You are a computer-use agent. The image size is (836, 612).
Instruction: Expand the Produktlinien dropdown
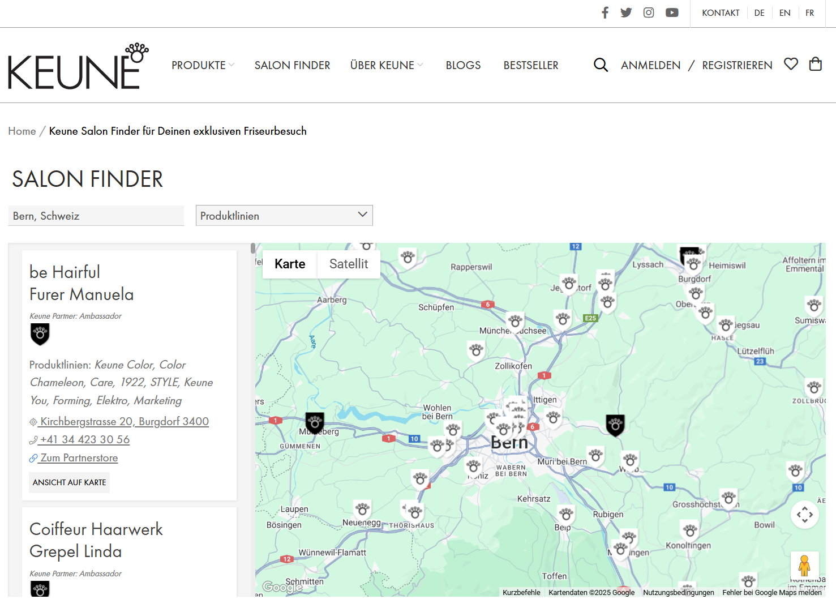pyautogui.click(x=284, y=215)
